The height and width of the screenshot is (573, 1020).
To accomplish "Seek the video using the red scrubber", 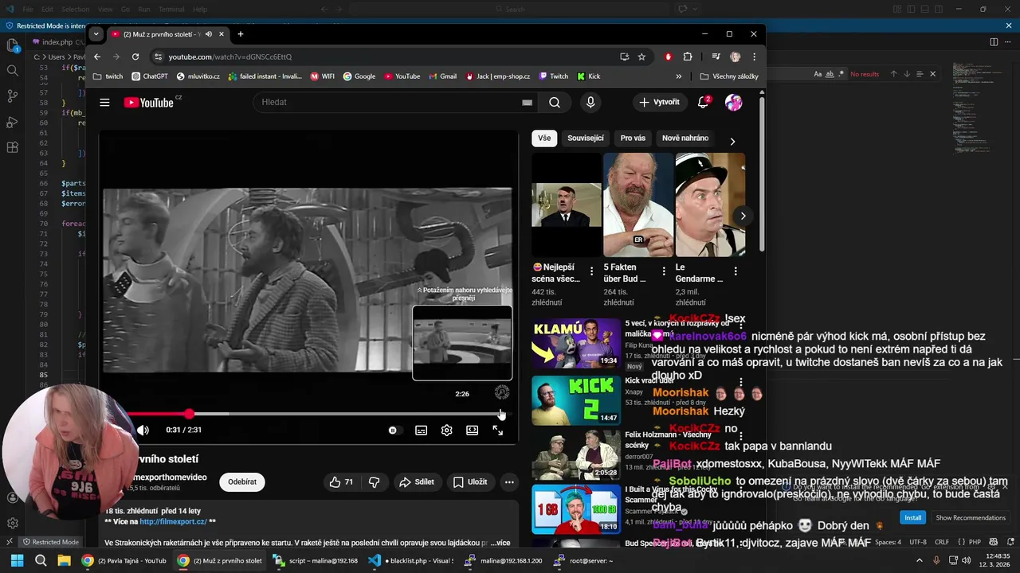I will pos(189,414).
